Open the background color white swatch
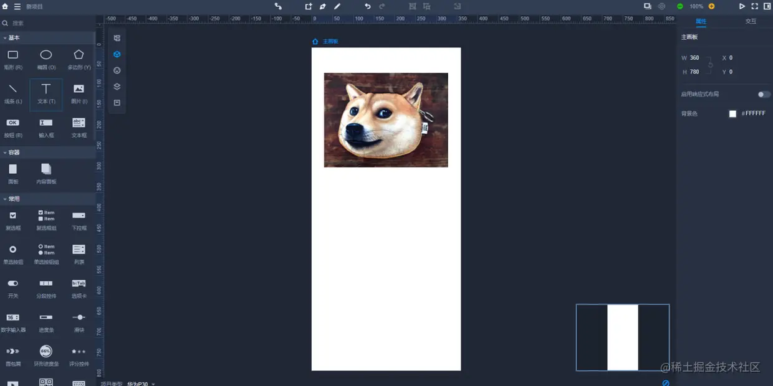 [x=732, y=113]
